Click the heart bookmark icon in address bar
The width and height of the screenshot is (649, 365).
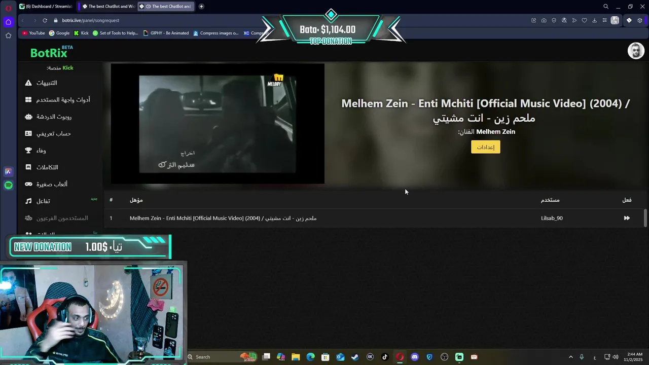[584, 20]
